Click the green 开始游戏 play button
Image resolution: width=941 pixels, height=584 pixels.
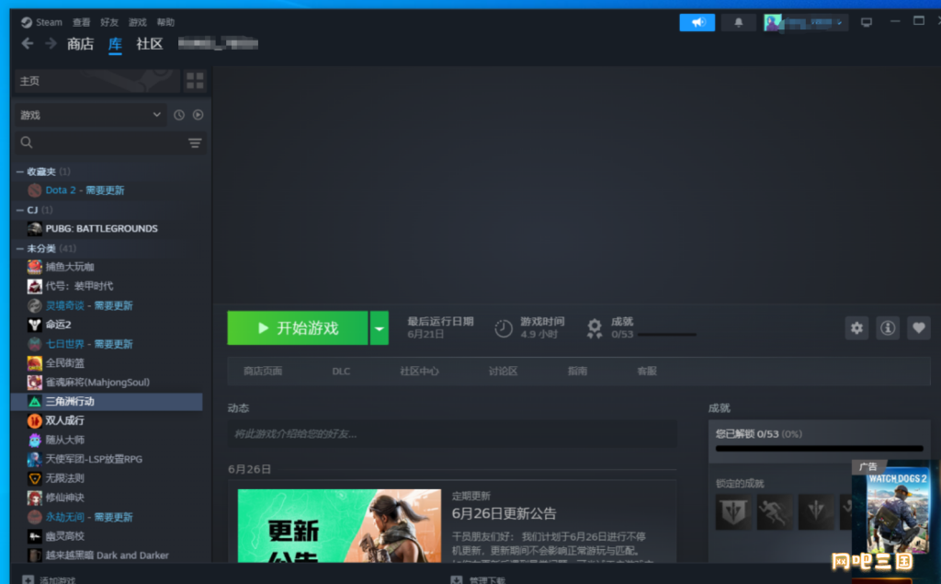pyautogui.click(x=298, y=328)
